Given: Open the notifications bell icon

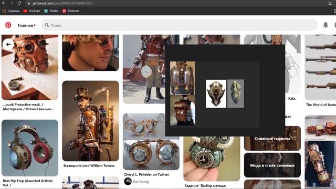Looking at the screenshot, I should click(x=325, y=25).
